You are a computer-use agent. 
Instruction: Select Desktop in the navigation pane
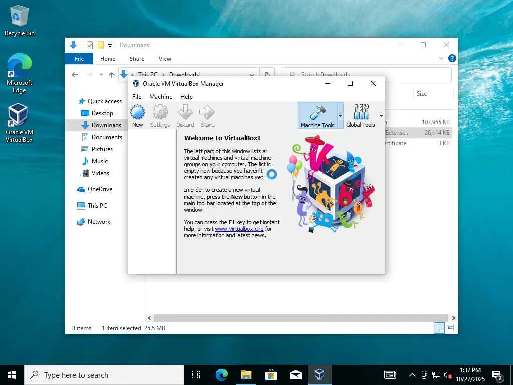97,113
